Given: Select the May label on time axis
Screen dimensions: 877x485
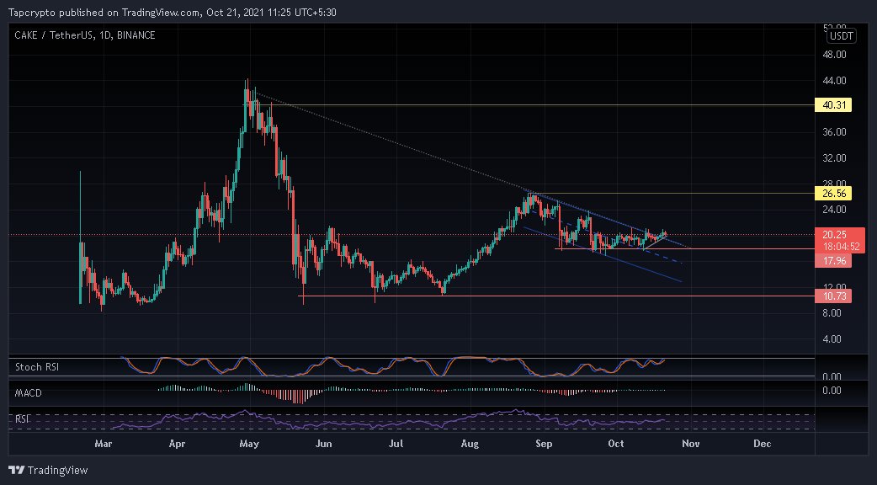Looking at the screenshot, I should [x=249, y=443].
